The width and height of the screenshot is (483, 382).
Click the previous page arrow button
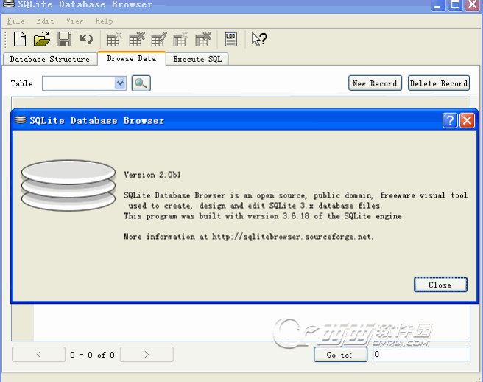38,354
